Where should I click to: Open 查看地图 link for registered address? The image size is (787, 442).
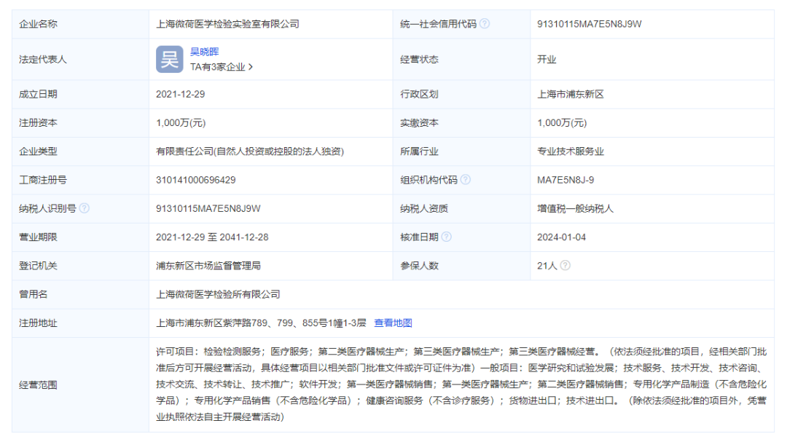[393, 323]
